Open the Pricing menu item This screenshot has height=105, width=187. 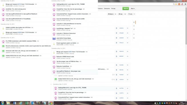(113, 9)
